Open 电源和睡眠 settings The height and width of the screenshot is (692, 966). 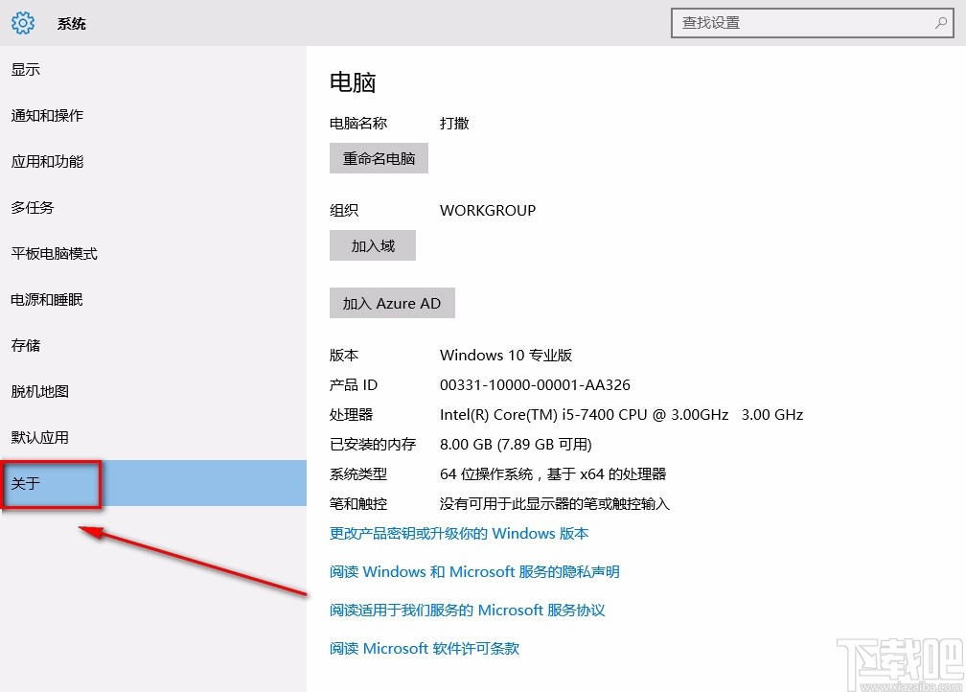coord(47,299)
